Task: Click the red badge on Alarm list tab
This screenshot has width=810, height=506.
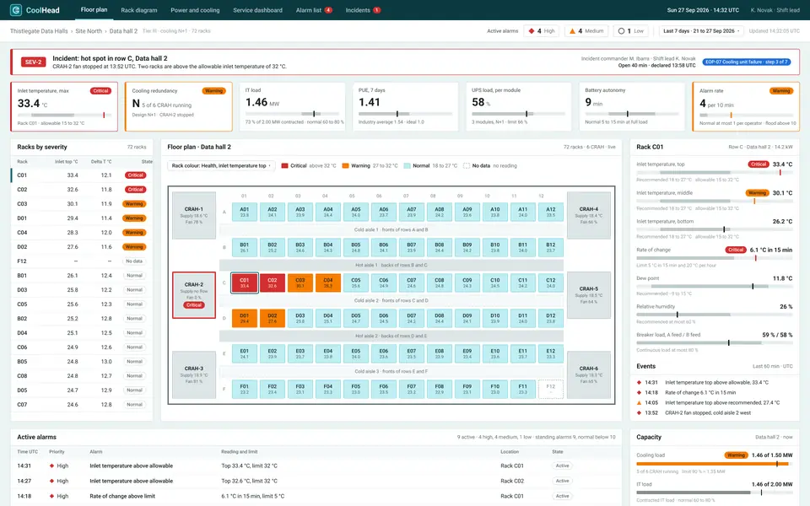Action: tap(328, 10)
